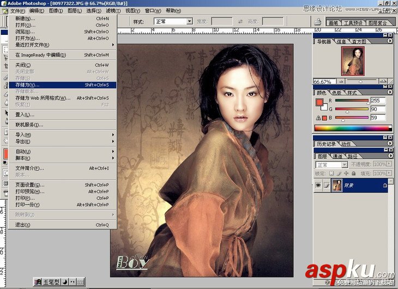This screenshot has width=398, height=289.
Task: Toggle lock transparent pixels in Layers panel
Action: 331,174
